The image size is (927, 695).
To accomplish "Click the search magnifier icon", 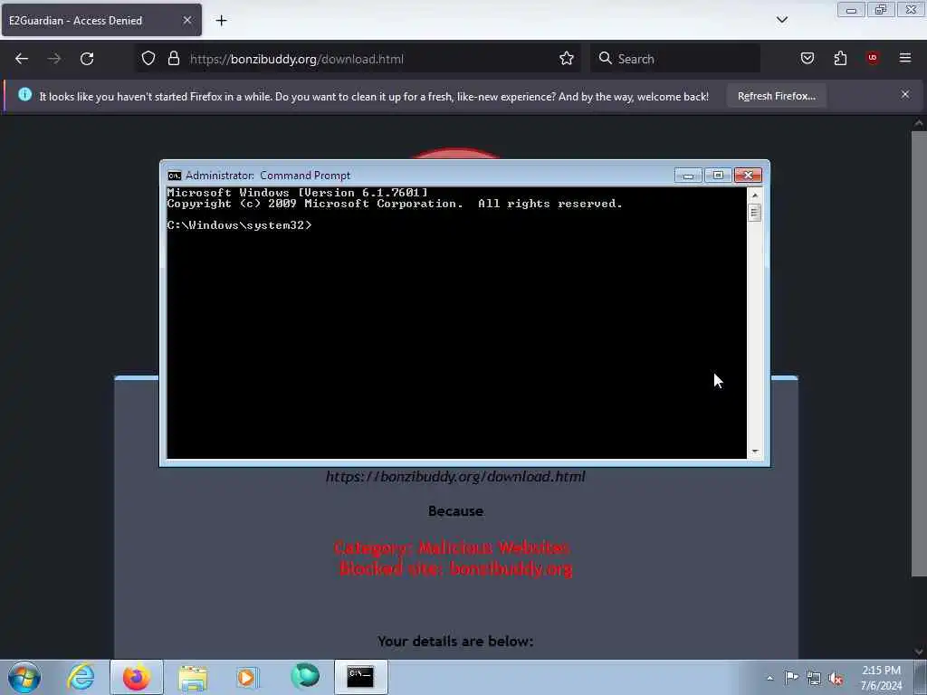I will click(605, 58).
